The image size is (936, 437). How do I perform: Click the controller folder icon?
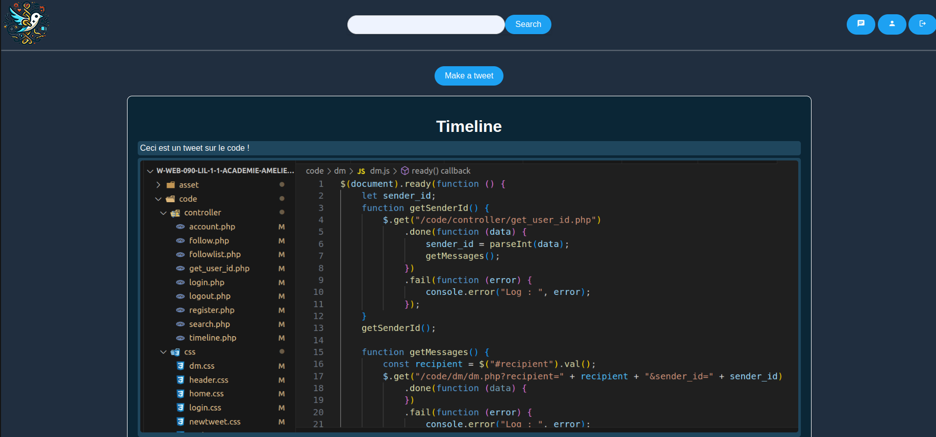click(175, 213)
